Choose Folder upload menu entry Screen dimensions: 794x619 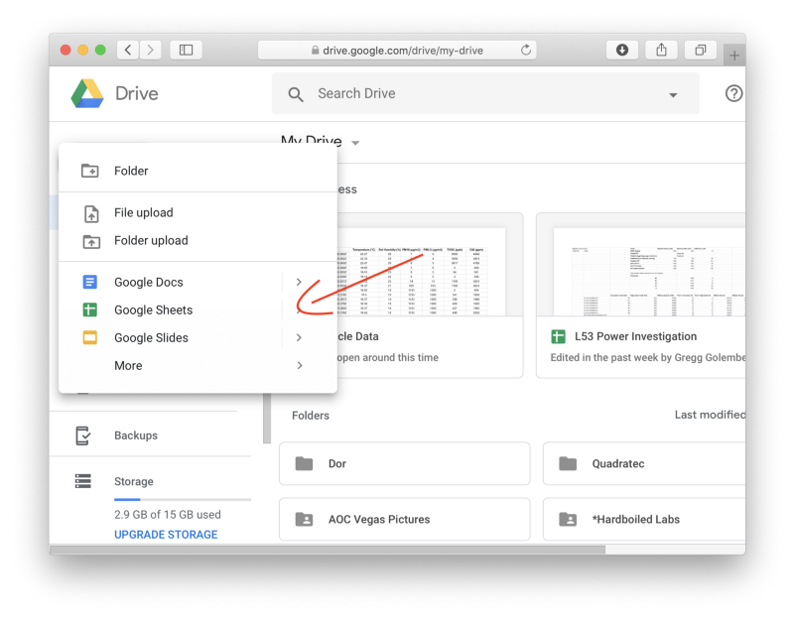coord(198,240)
